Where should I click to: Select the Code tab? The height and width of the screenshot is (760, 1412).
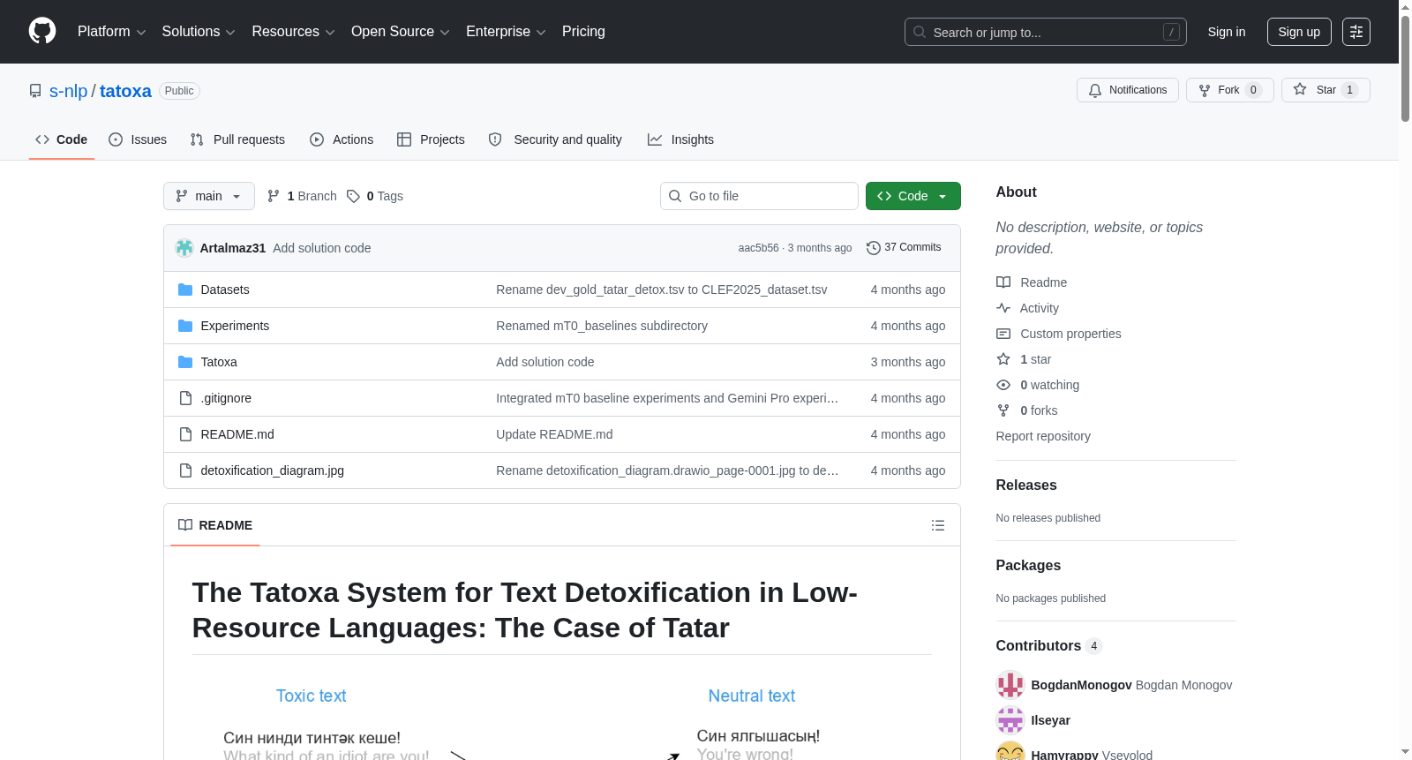pos(62,139)
